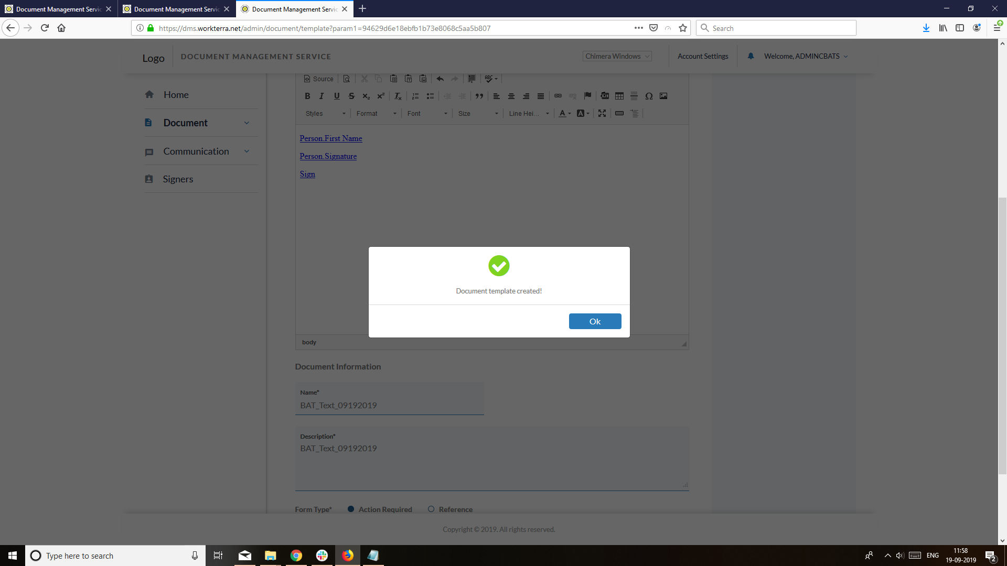
Task: Open the Font dropdown in toolbar
Action: pos(427,113)
